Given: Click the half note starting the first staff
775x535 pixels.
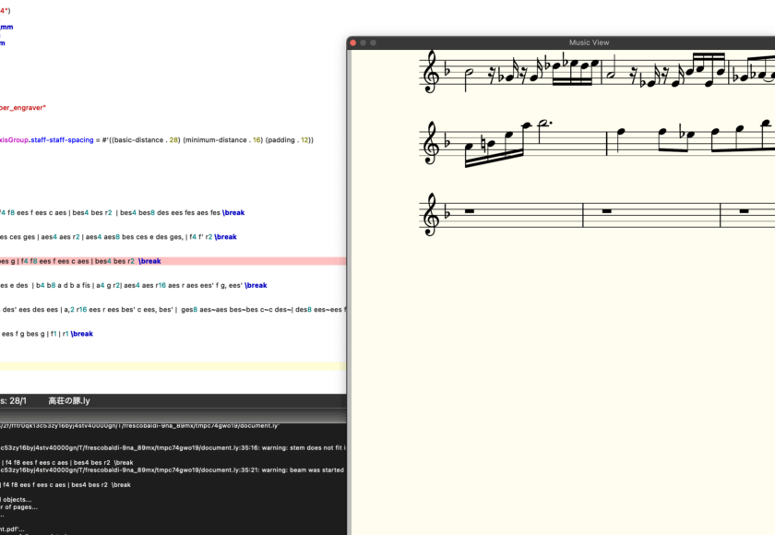Looking at the screenshot, I should 469,73.
